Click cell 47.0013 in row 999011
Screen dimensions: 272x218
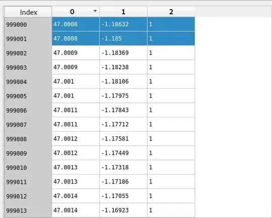[x=76, y=182]
